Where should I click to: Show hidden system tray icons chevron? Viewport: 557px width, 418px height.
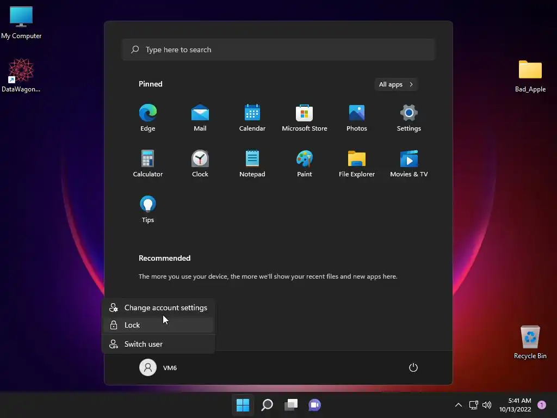click(459, 405)
